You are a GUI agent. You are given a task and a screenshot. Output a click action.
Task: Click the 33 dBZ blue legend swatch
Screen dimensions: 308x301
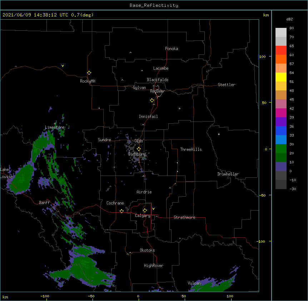281,139
